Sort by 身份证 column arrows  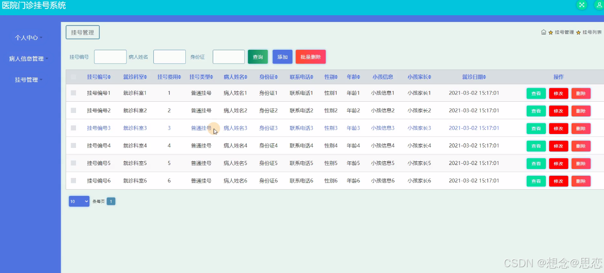277,77
